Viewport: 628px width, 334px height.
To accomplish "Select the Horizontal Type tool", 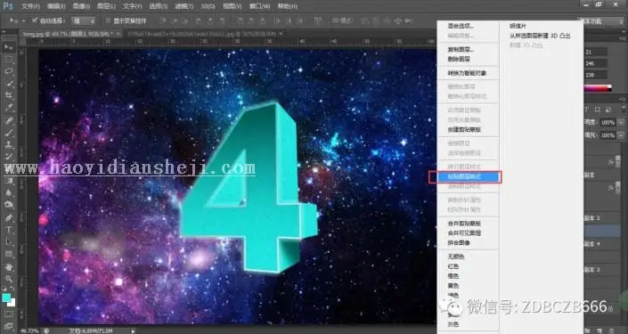I will [x=8, y=230].
